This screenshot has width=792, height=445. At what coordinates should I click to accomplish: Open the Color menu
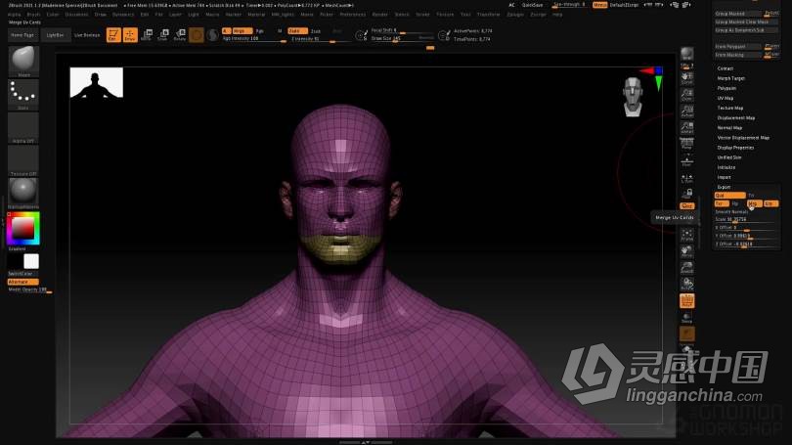click(53, 15)
